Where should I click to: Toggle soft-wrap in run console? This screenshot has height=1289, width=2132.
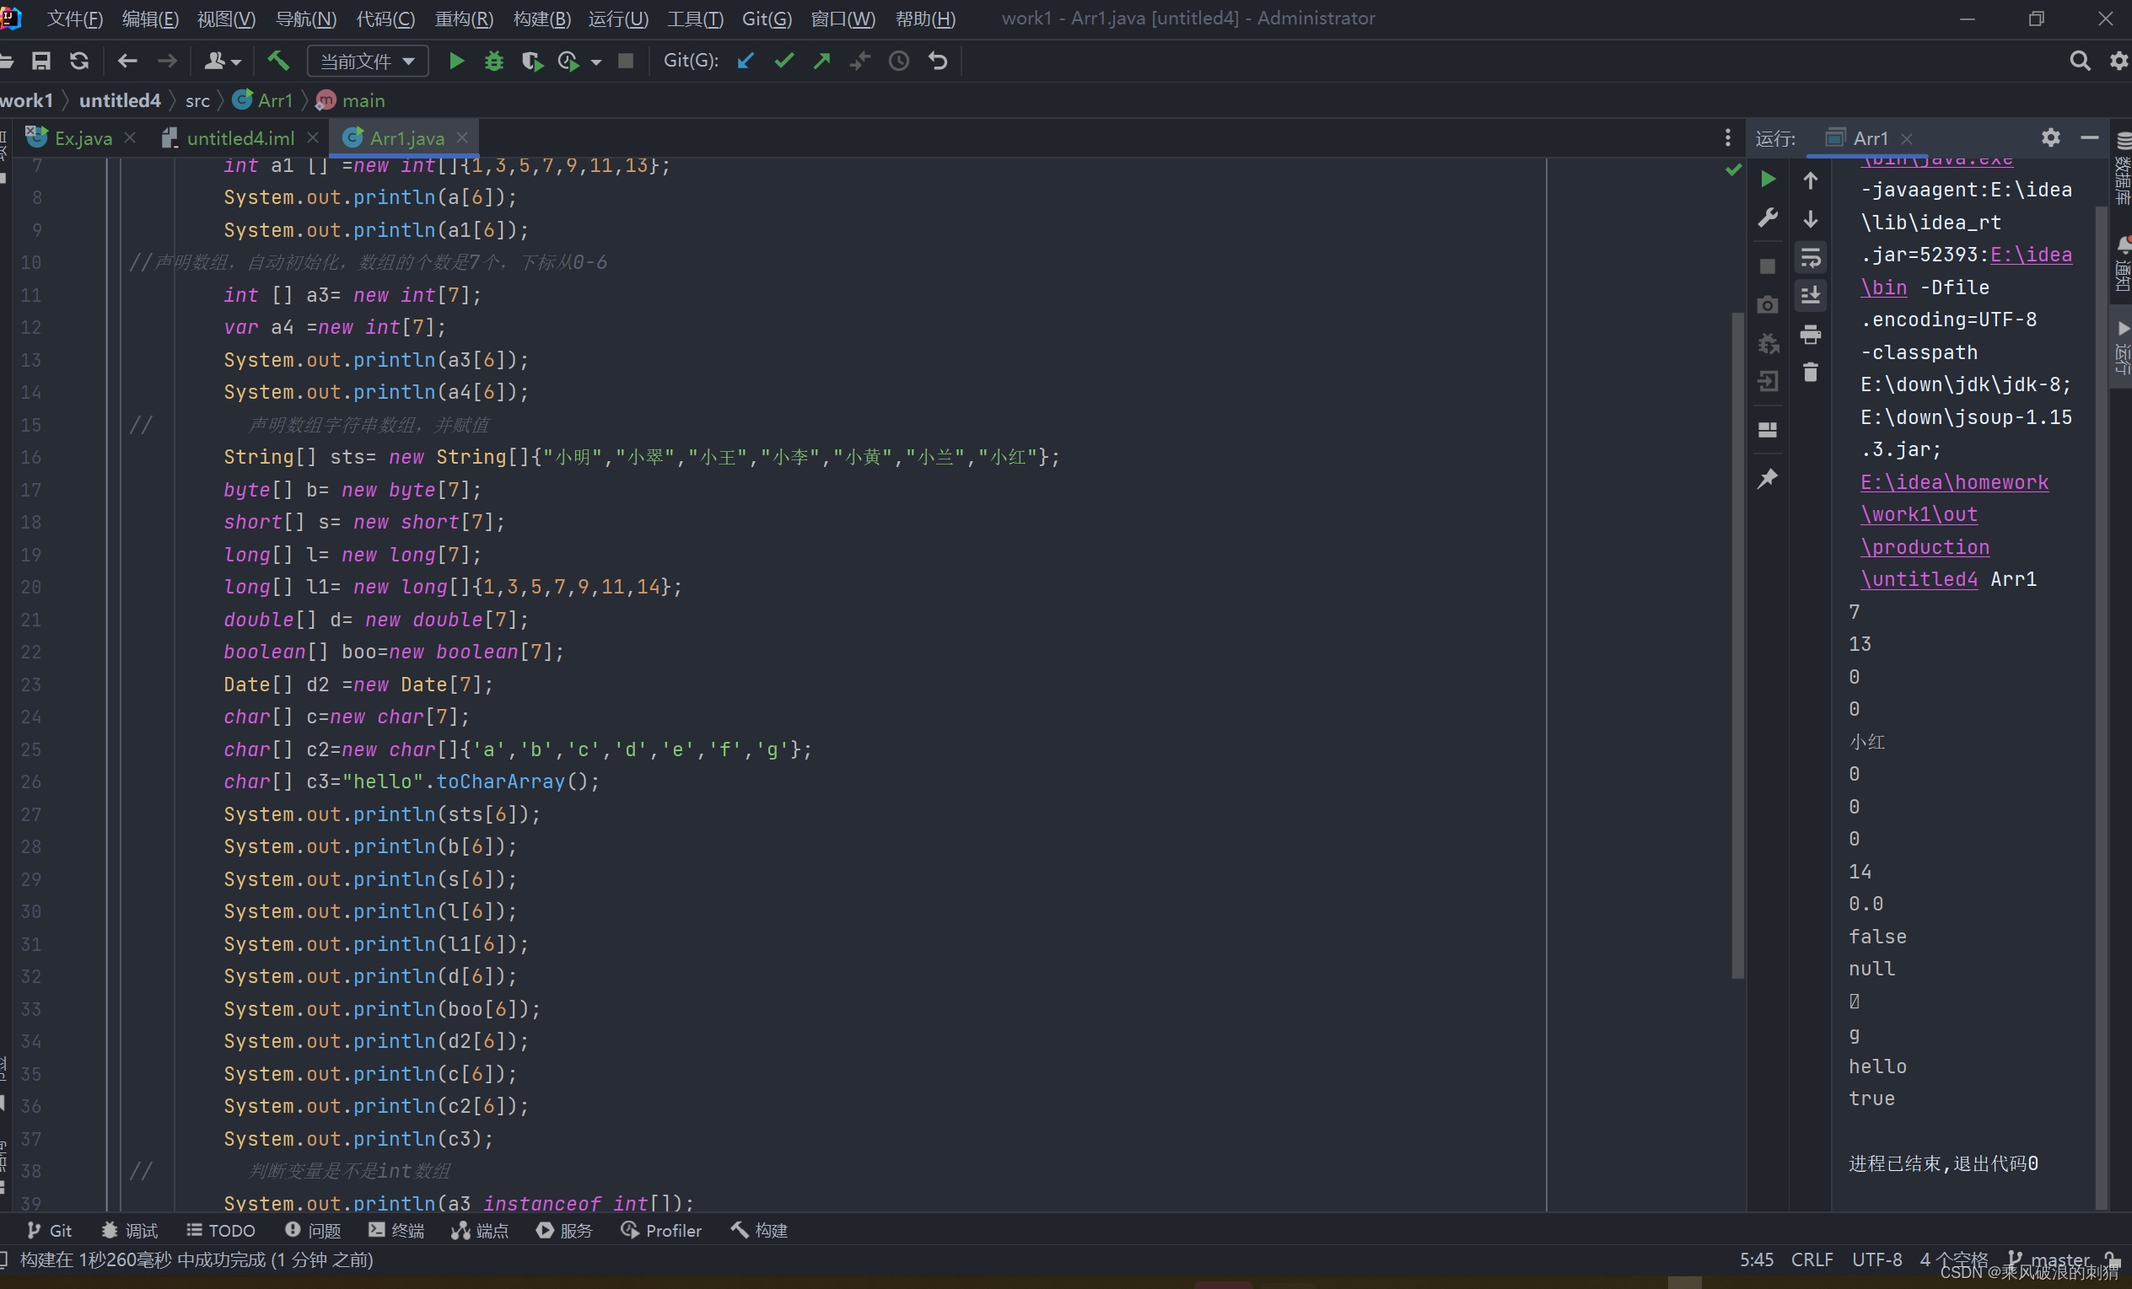[1810, 257]
